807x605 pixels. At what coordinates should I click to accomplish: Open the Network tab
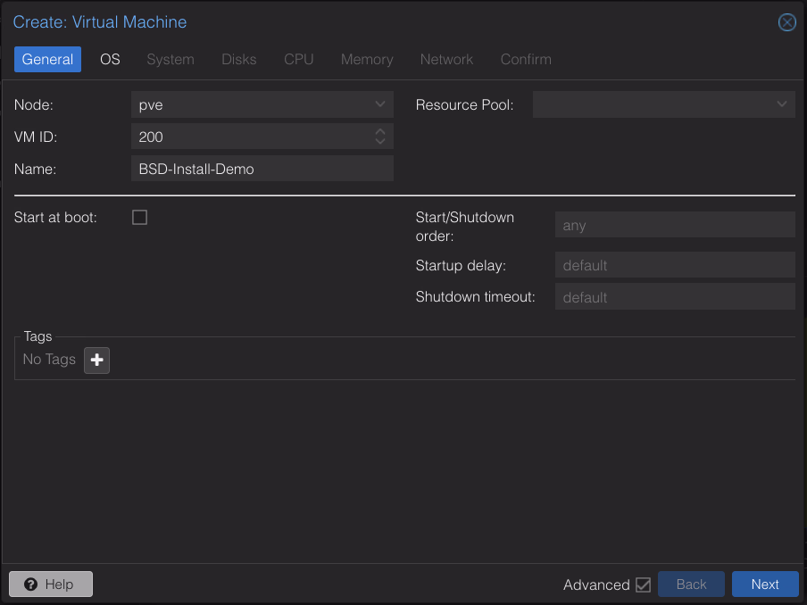coord(446,59)
